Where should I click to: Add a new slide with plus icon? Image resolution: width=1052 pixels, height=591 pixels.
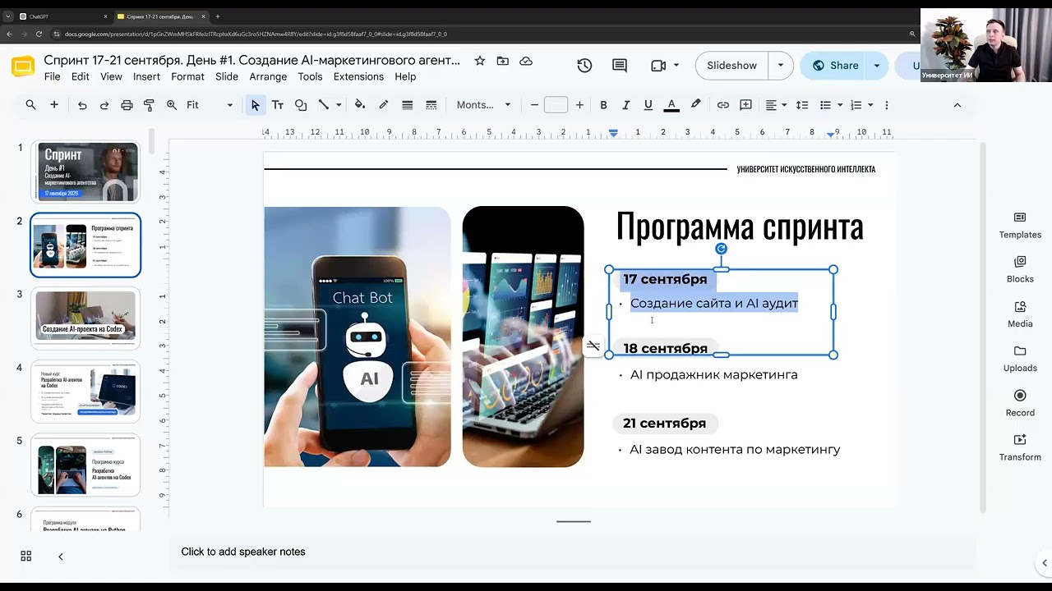point(54,105)
